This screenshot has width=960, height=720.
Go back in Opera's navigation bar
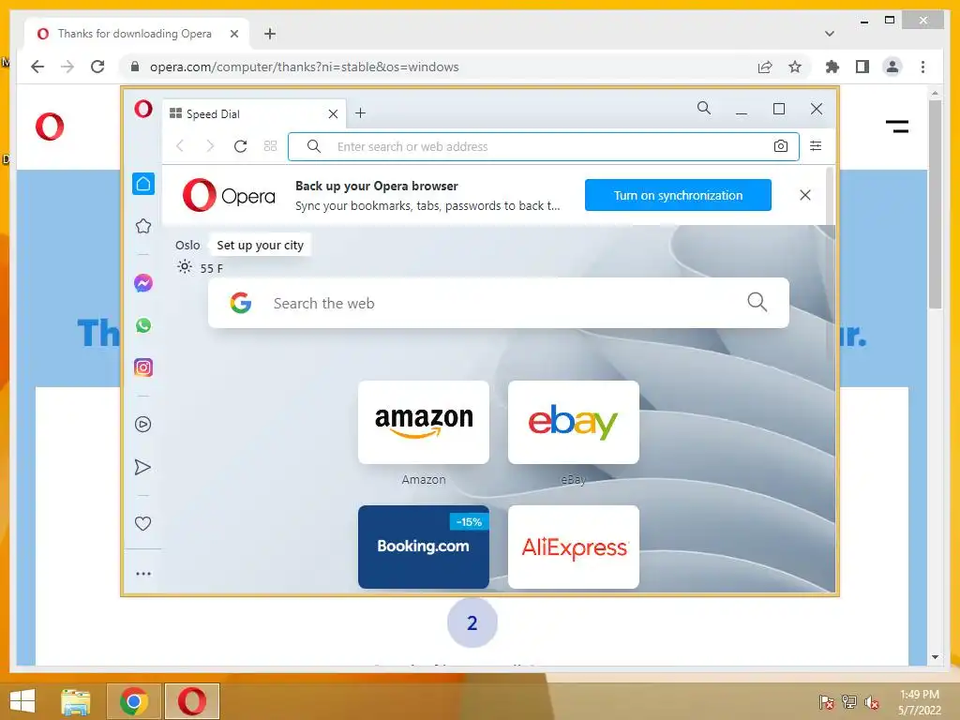[179, 145]
